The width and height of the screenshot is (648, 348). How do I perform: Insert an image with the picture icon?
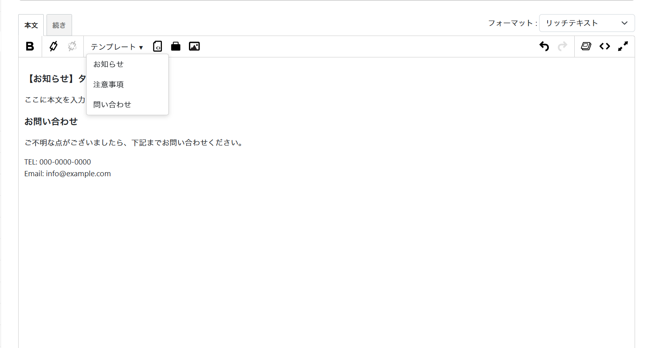point(194,46)
